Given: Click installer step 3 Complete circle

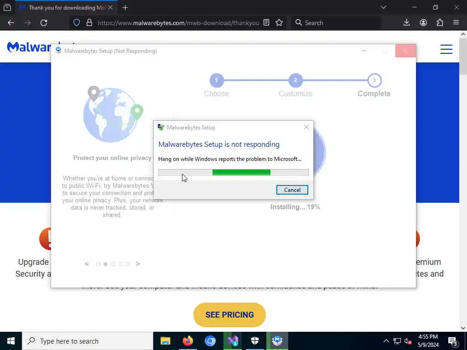Looking at the screenshot, I should tap(374, 80).
